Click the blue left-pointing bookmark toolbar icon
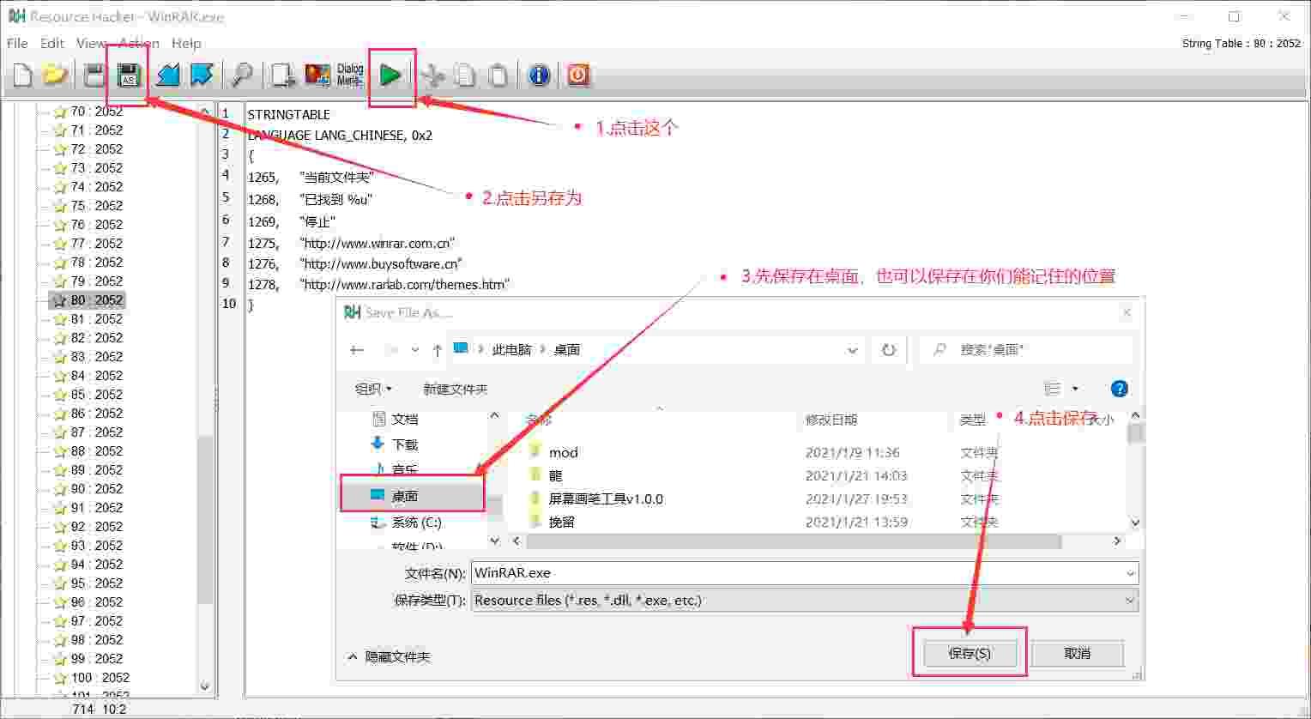The image size is (1311, 719). point(168,76)
